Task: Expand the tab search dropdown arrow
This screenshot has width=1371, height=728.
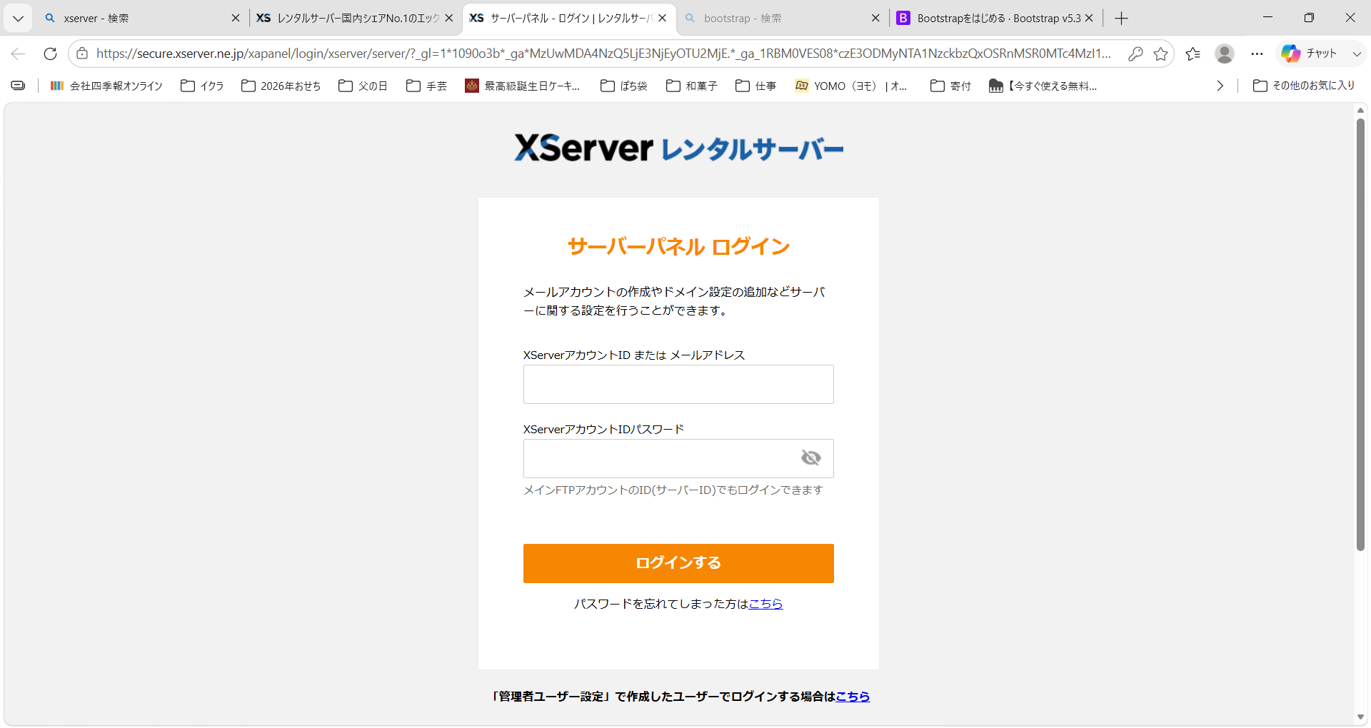Action: coord(18,19)
